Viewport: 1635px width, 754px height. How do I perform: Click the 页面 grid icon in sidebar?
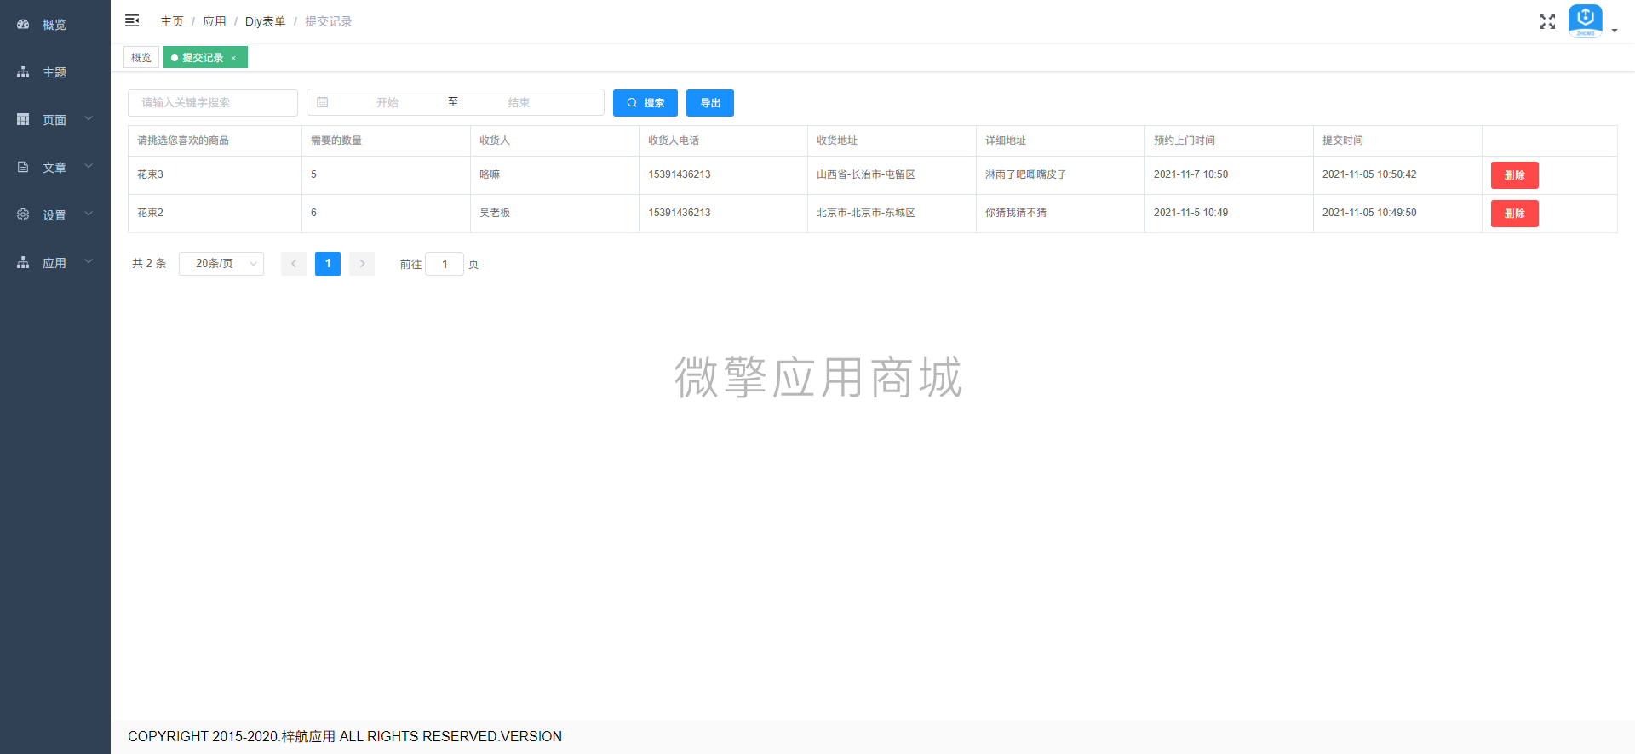(23, 120)
